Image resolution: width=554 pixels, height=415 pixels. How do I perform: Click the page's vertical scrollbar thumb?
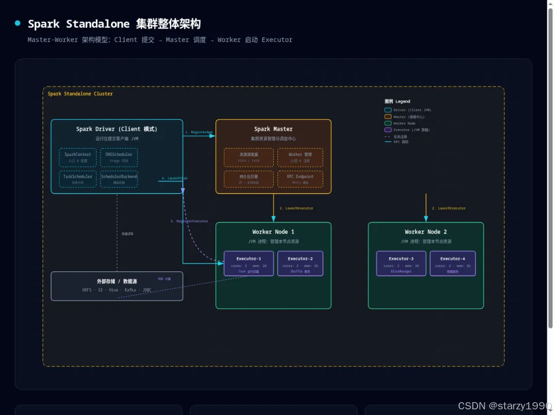pyautogui.click(x=550, y=168)
